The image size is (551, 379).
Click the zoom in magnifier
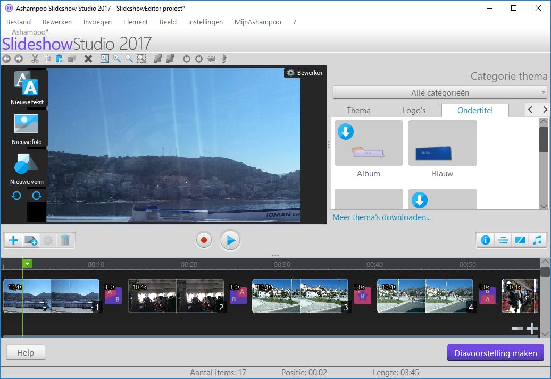coord(117,58)
